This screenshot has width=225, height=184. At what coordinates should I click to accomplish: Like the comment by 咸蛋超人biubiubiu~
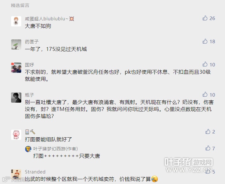205,18
